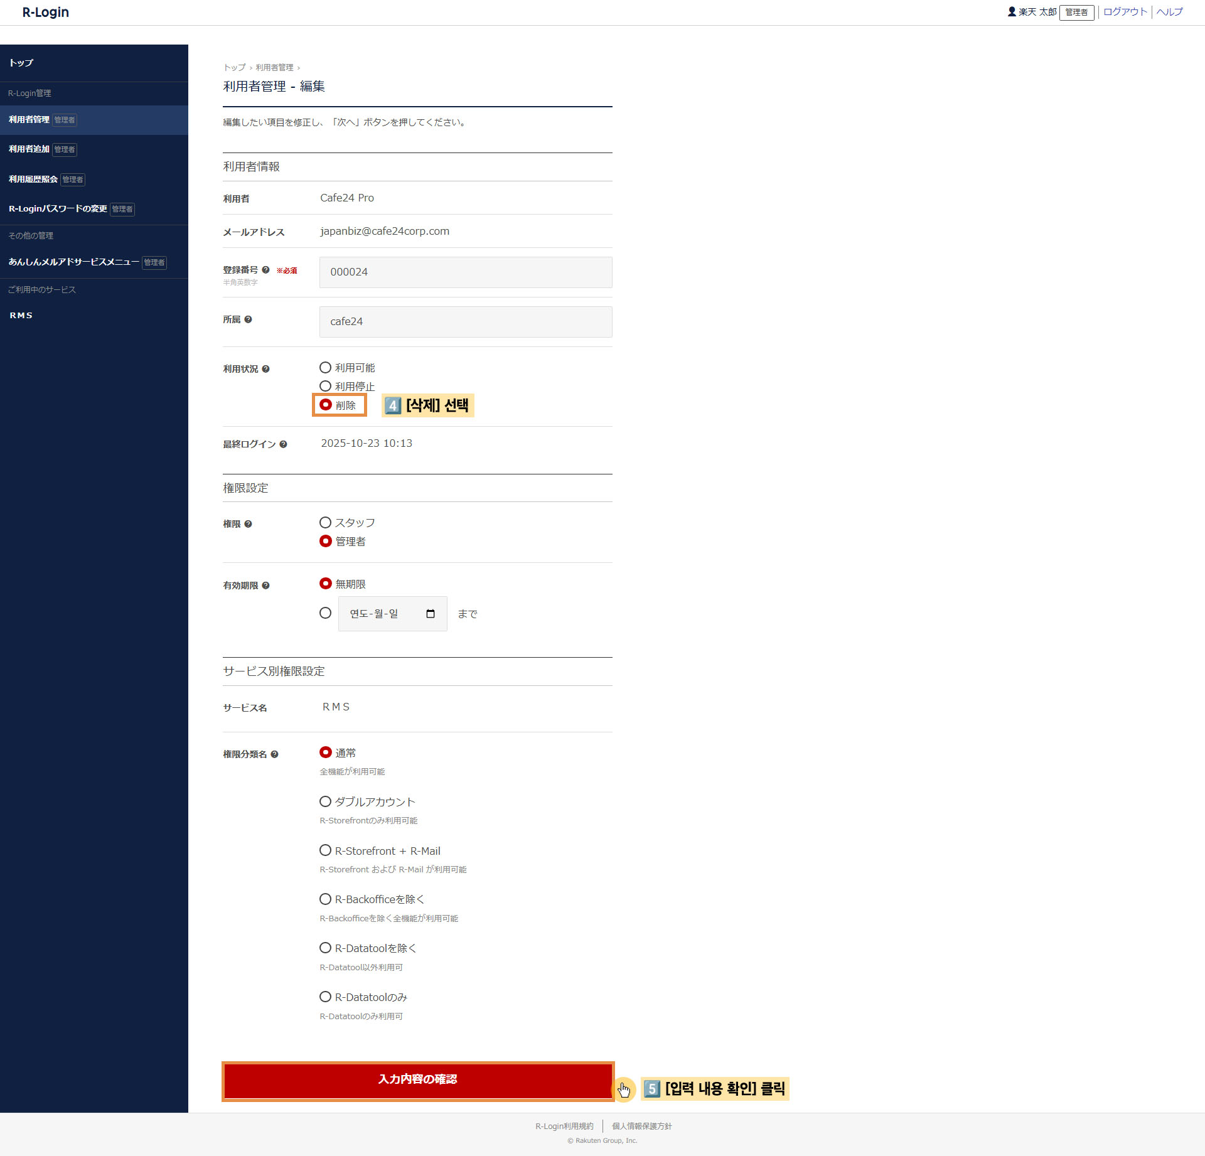The height and width of the screenshot is (1156, 1205).
Task: Open calendar picker icon in date field
Action: point(431,614)
